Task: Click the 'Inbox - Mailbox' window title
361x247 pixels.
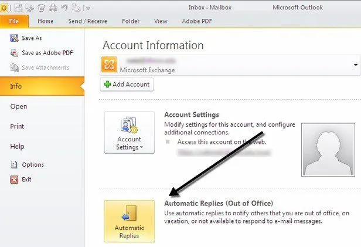Action: point(210,8)
